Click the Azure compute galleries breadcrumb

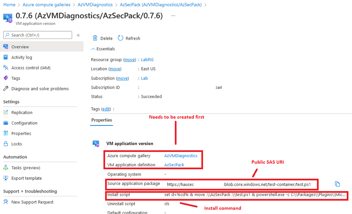coord(46,5)
